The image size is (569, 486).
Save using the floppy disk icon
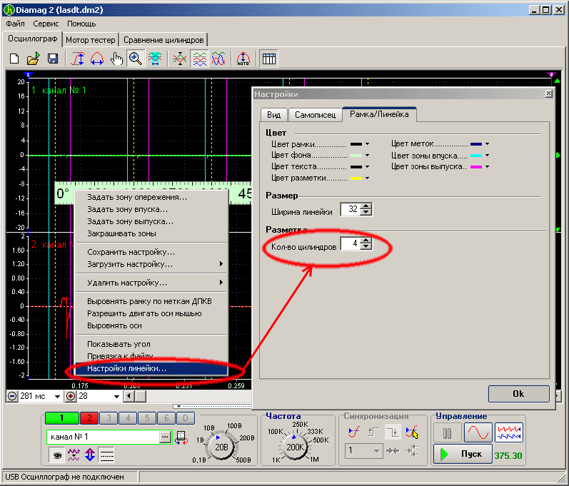click(x=53, y=59)
